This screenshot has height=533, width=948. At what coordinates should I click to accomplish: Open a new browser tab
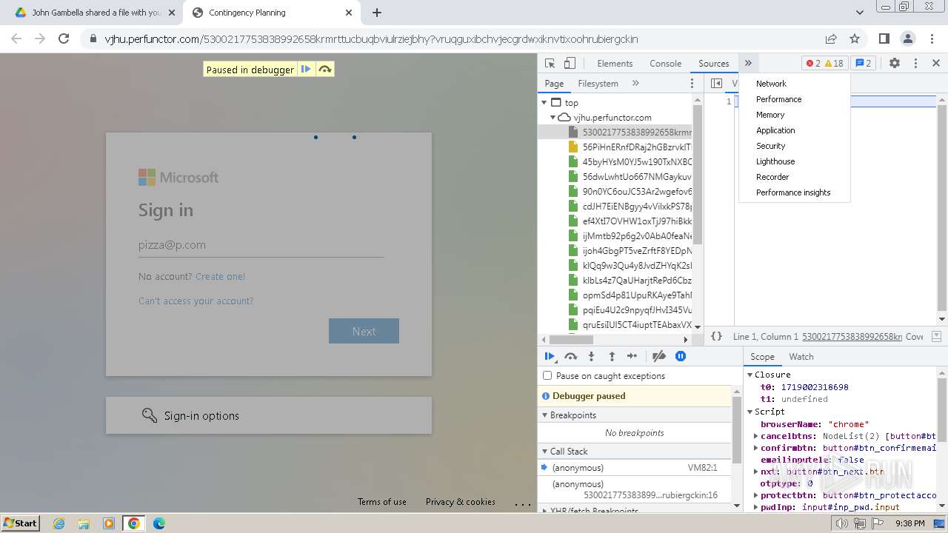click(x=377, y=13)
